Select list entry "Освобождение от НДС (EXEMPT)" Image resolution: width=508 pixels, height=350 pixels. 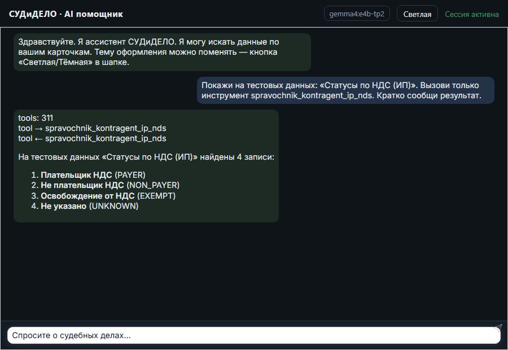(x=108, y=196)
